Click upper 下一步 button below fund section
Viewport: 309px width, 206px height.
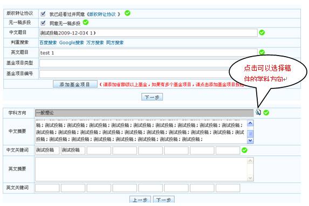pyautogui.click(x=152, y=97)
